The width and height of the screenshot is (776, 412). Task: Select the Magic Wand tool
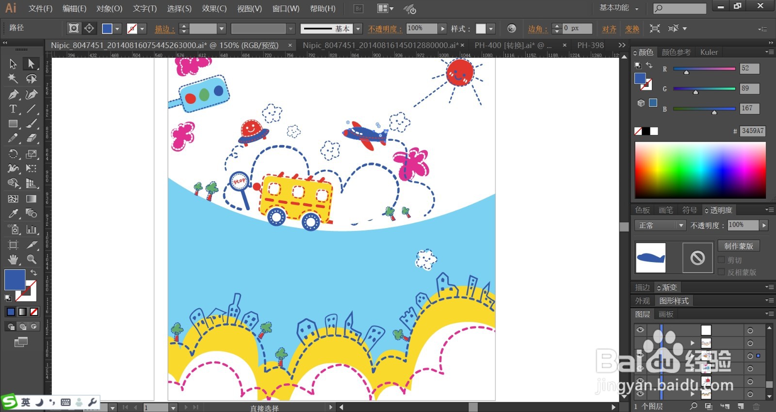tap(13, 79)
